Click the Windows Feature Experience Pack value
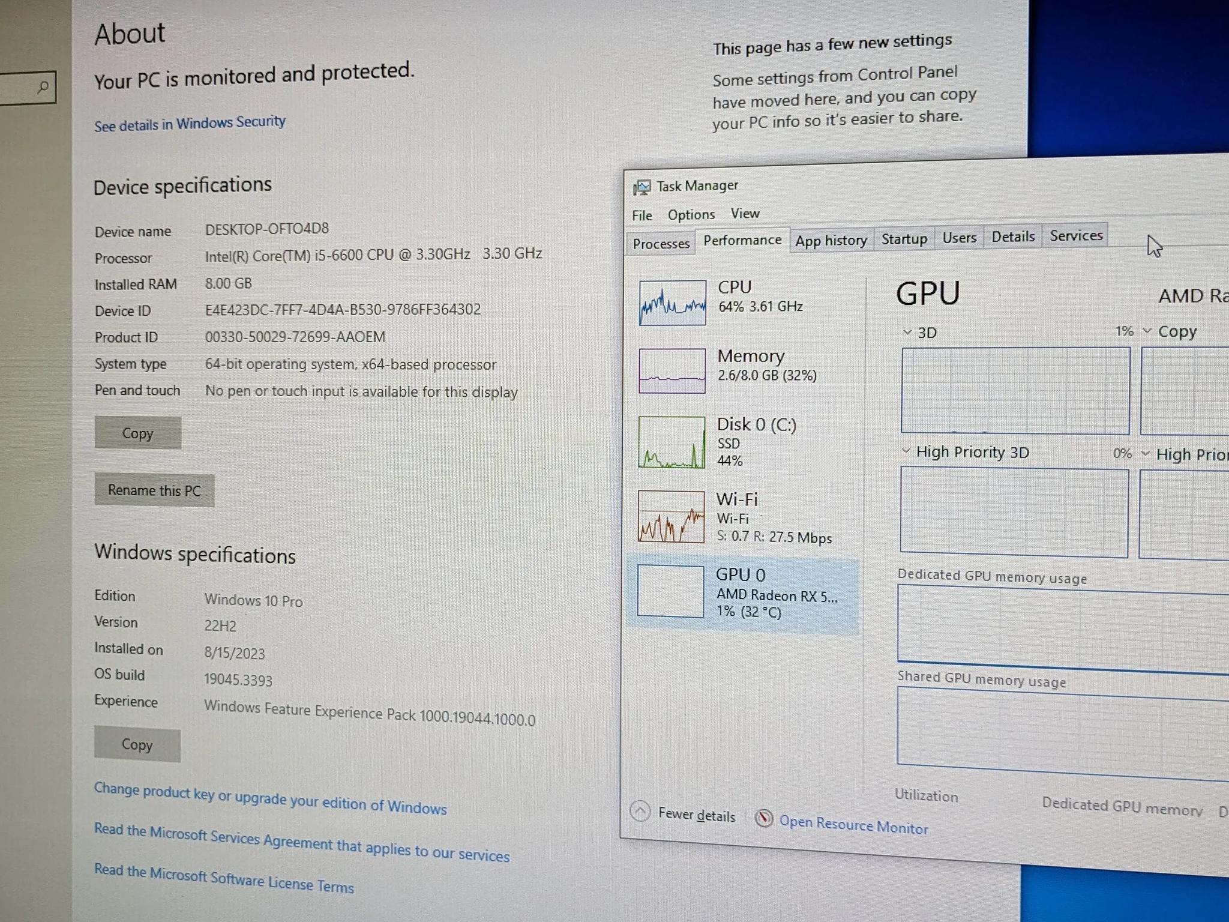The width and height of the screenshot is (1229, 922). (x=369, y=713)
